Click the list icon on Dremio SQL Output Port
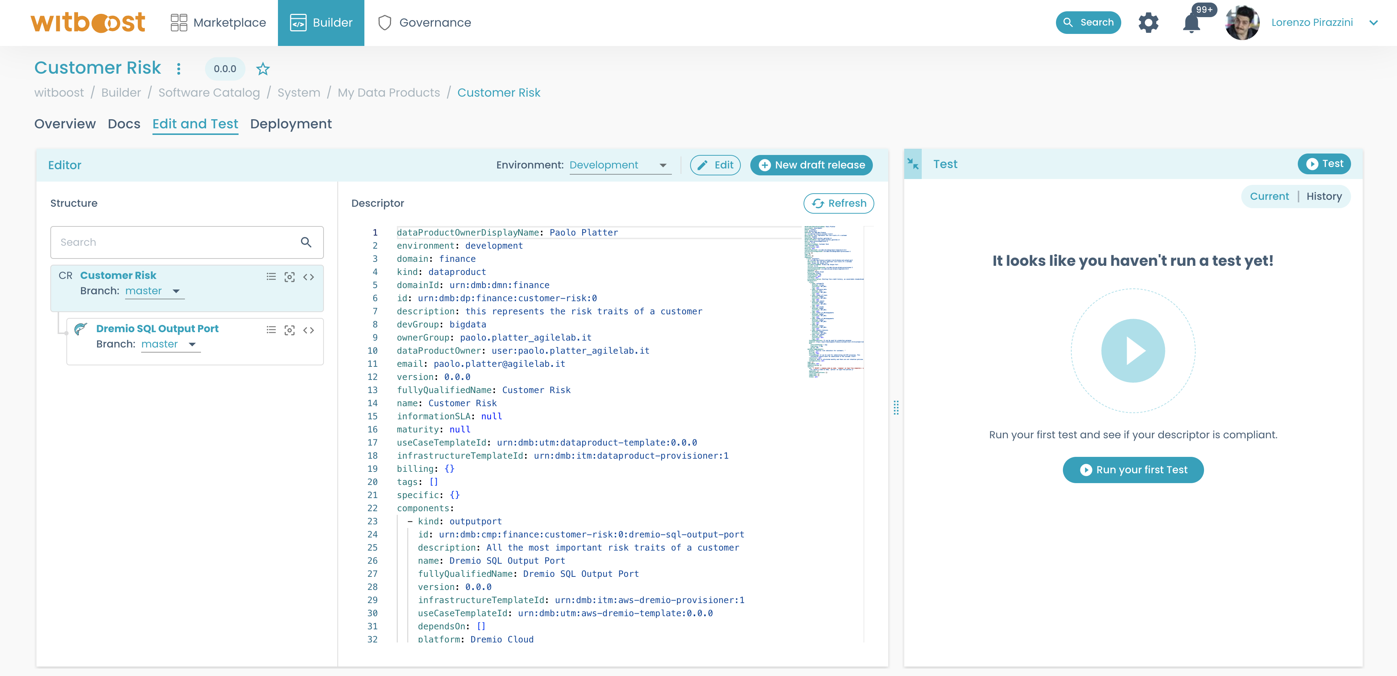The image size is (1397, 676). [x=271, y=330]
